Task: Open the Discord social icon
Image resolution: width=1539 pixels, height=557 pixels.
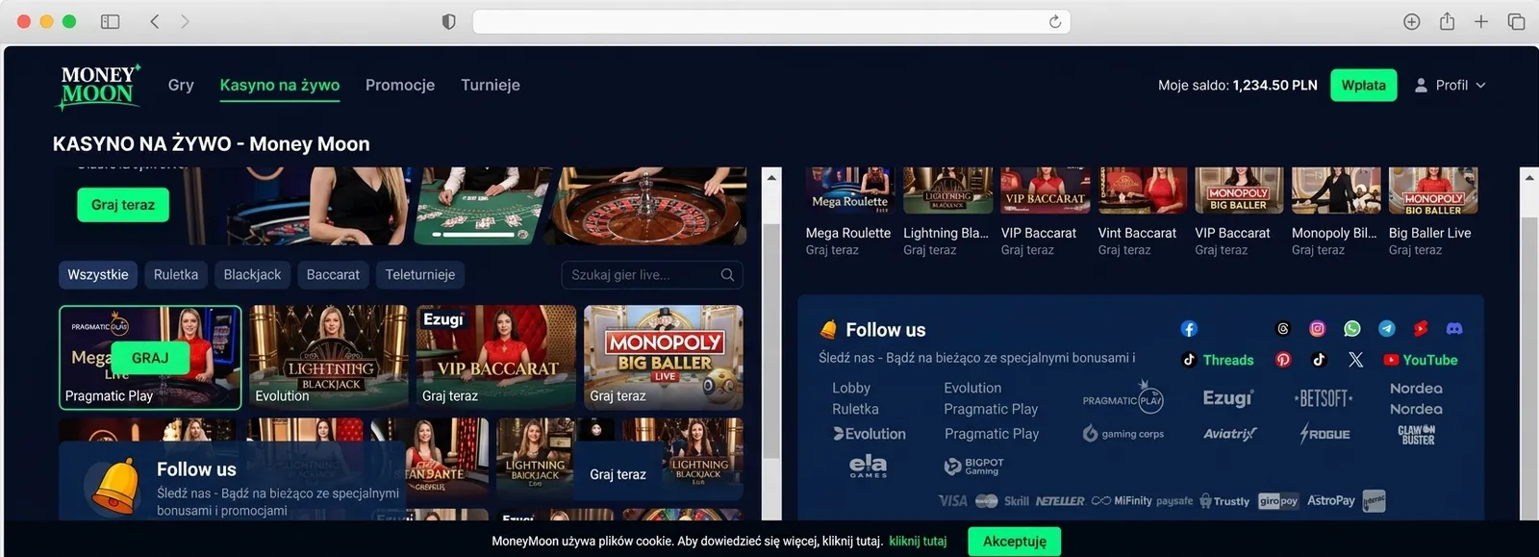Action: point(1454,329)
